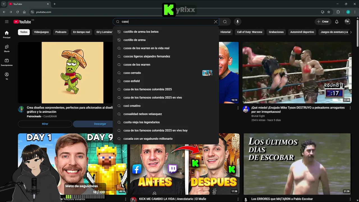359x202 pixels.
Task: Open Los últimos días de Escobar thumbnail
Action: [297, 164]
